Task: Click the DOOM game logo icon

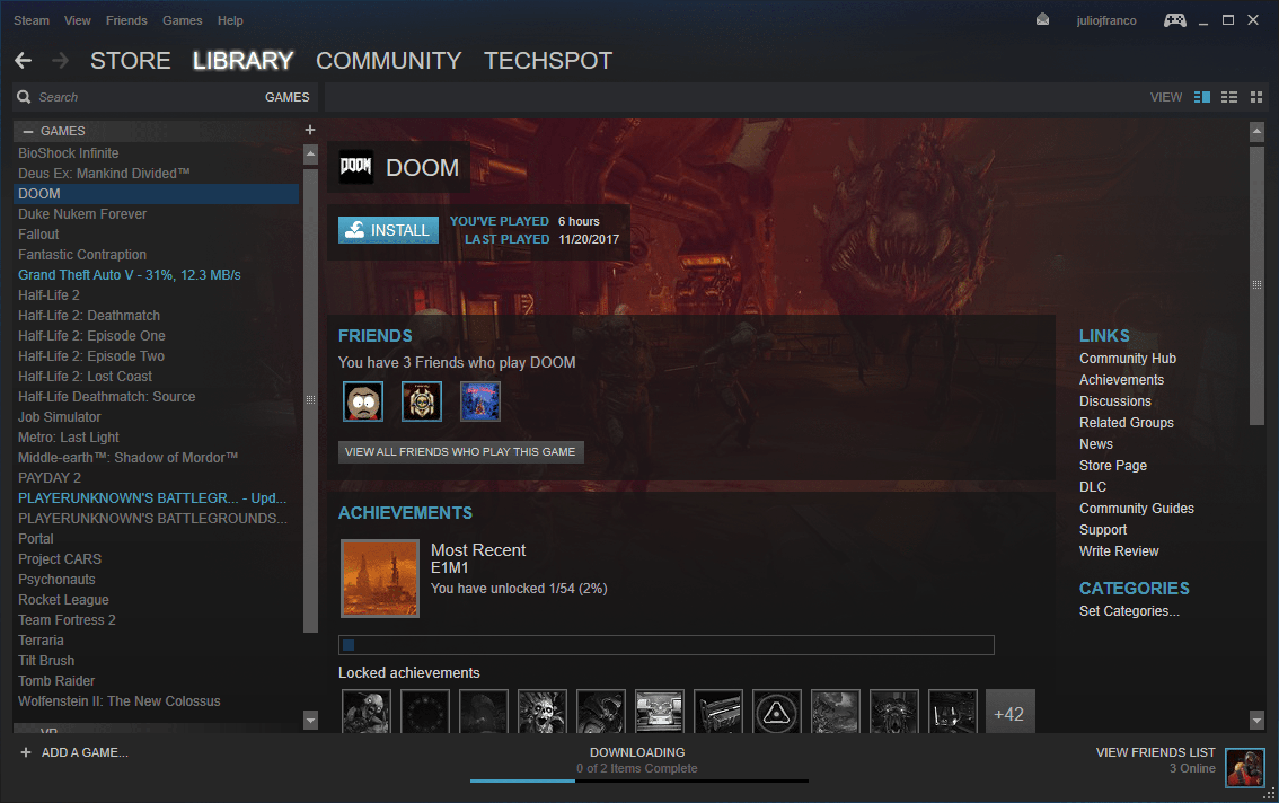Action: pyautogui.click(x=356, y=167)
